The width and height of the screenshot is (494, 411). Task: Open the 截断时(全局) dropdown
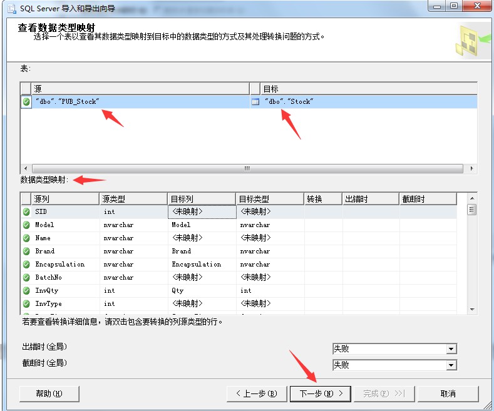click(451, 365)
